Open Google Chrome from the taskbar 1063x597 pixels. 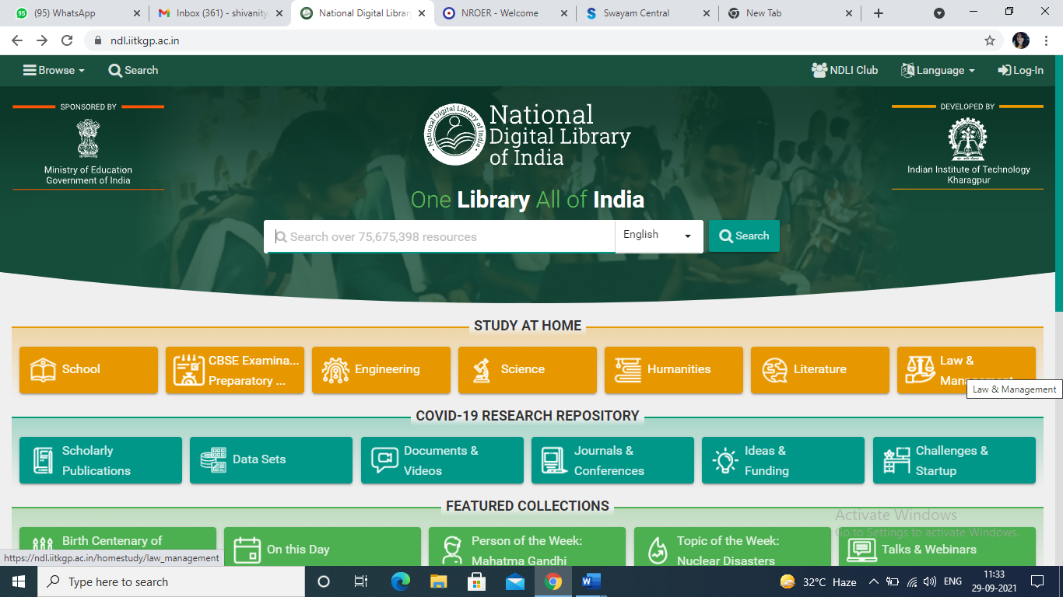click(x=553, y=581)
